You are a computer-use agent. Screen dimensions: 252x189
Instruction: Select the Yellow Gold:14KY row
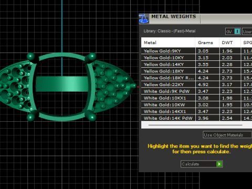(x=196, y=65)
